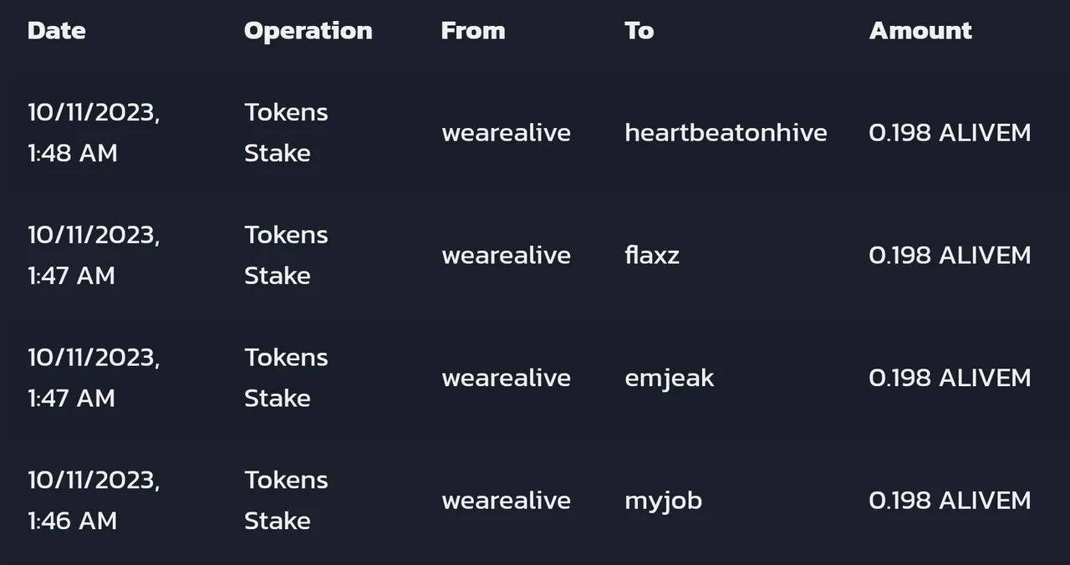Select the 1:46 AM date cell
Viewport: 1070px width, 565px height.
coord(94,501)
